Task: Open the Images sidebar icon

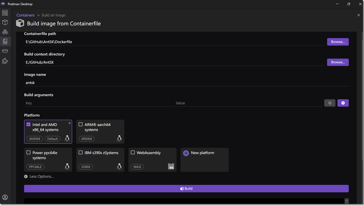Action: pyautogui.click(x=5, y=41)
